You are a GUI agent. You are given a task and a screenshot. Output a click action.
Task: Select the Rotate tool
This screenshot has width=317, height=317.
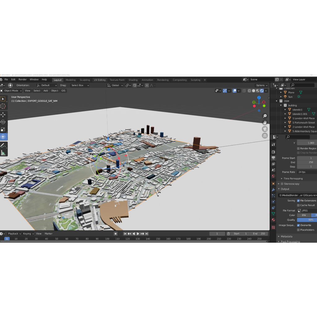3,122
